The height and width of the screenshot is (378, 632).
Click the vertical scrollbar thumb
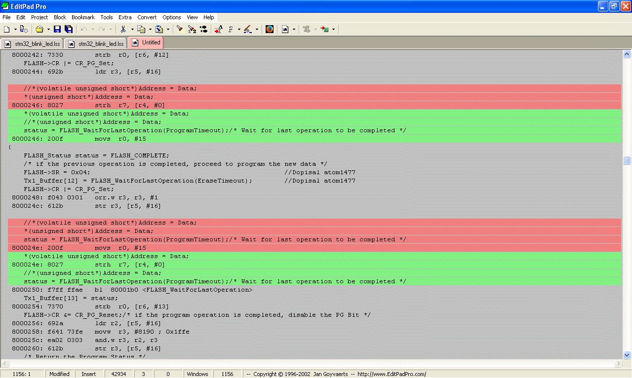click(627, 160)
